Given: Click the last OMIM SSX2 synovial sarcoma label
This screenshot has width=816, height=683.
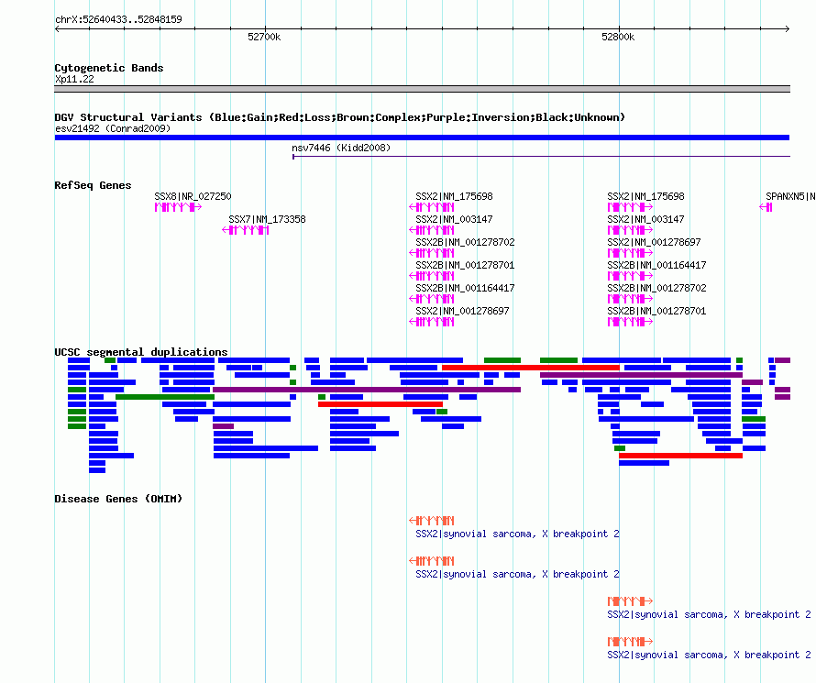Looking at the screenshot, I should (709, 655).
